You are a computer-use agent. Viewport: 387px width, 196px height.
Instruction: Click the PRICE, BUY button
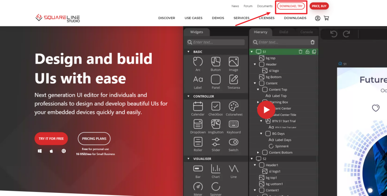(x=319, y=6)
